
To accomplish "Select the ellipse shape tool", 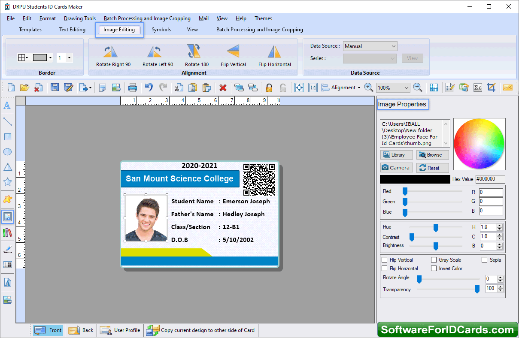I will click(x=7, y=152).
